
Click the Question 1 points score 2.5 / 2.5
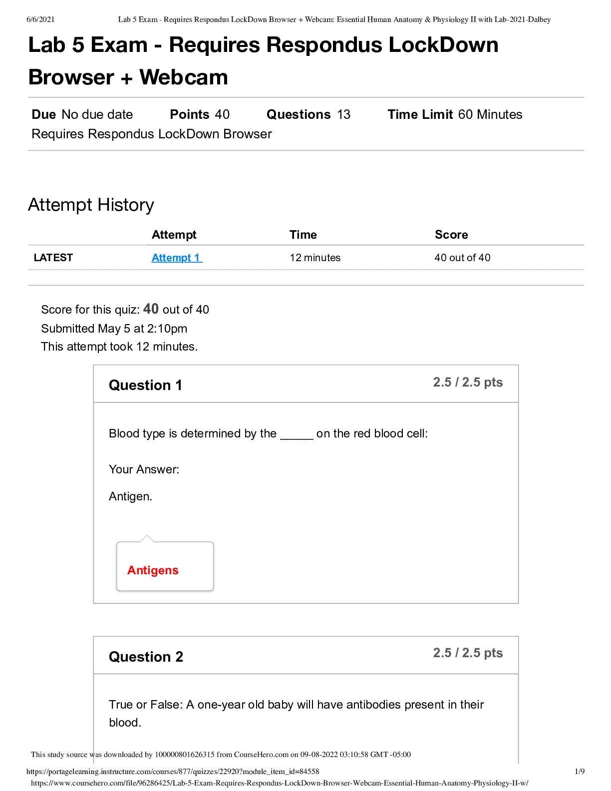(x=468, y=382)
